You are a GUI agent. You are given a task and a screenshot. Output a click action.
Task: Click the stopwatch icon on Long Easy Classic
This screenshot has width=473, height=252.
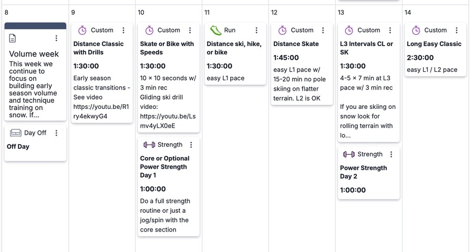click(416, 30)
